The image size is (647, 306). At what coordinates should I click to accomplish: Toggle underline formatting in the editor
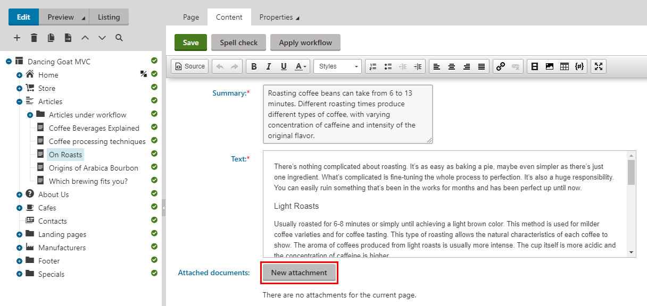tap(284, 66)
